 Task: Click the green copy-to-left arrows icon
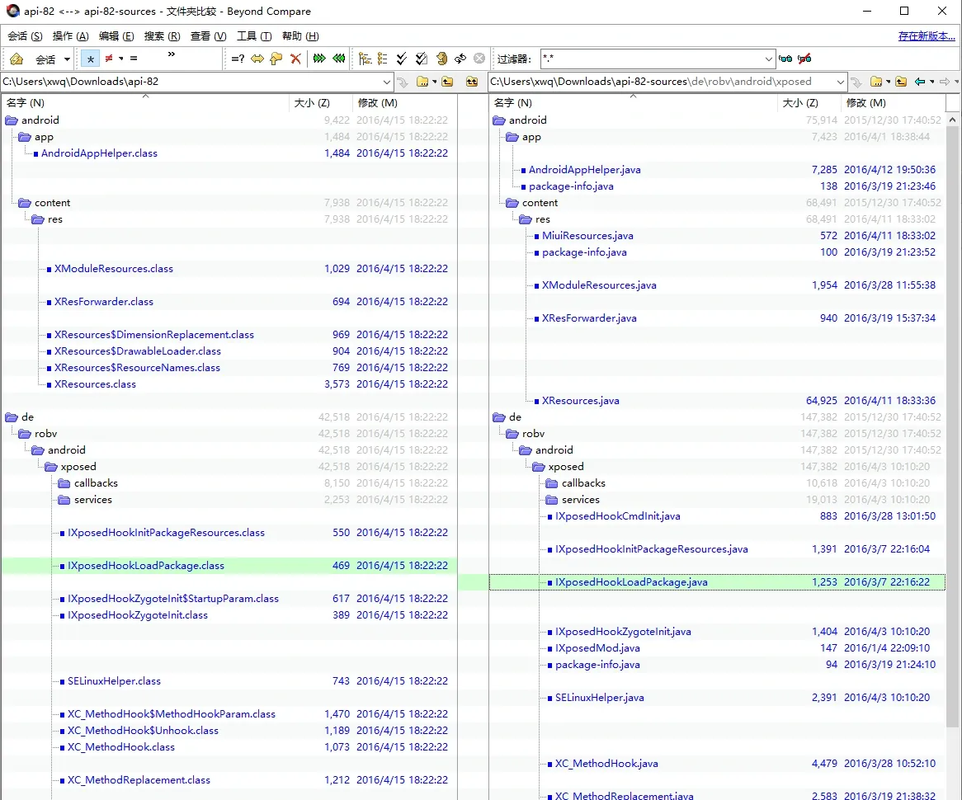[x=338, y=59]
